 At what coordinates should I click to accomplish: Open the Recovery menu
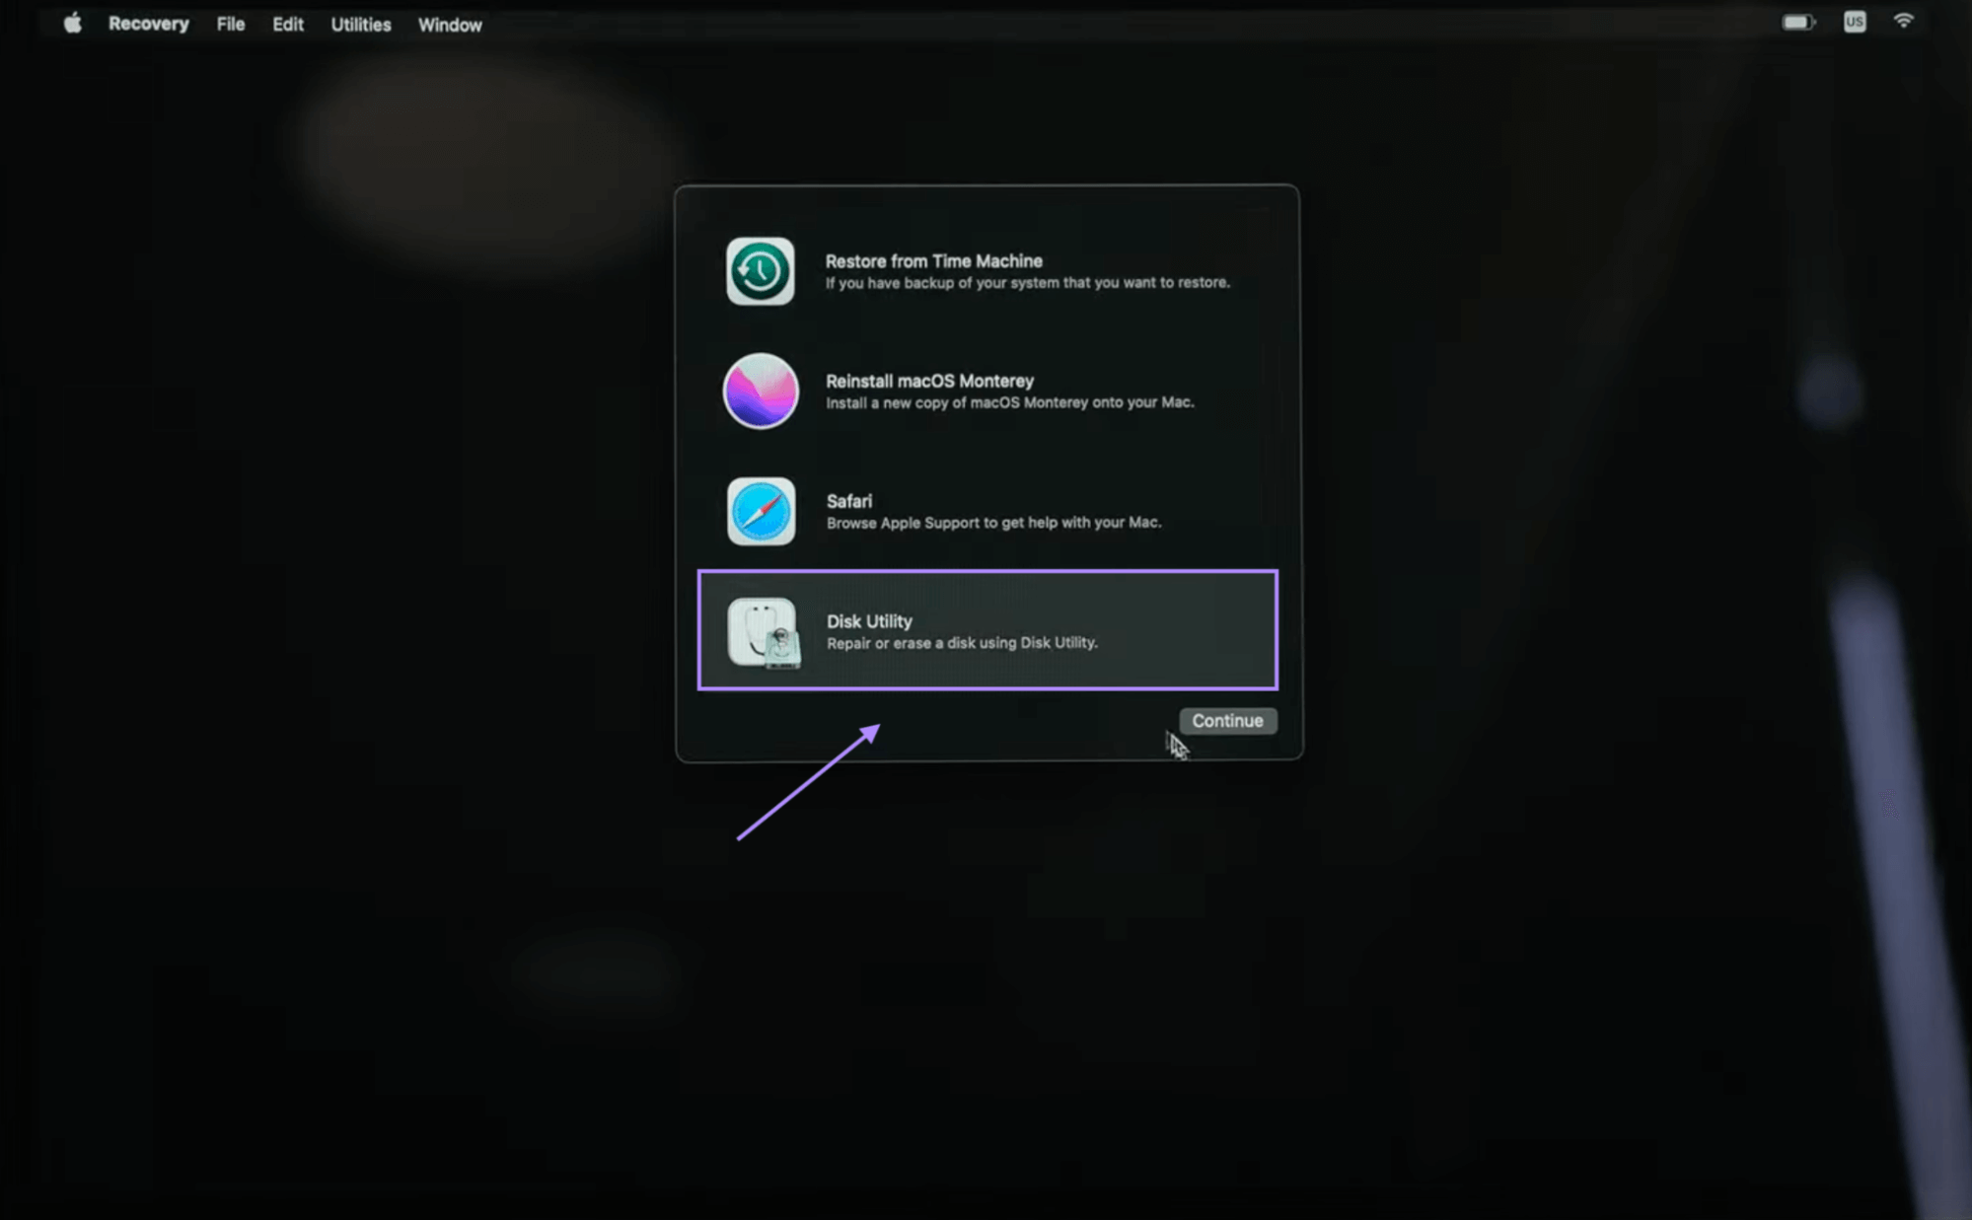click(x=148, y=24)
